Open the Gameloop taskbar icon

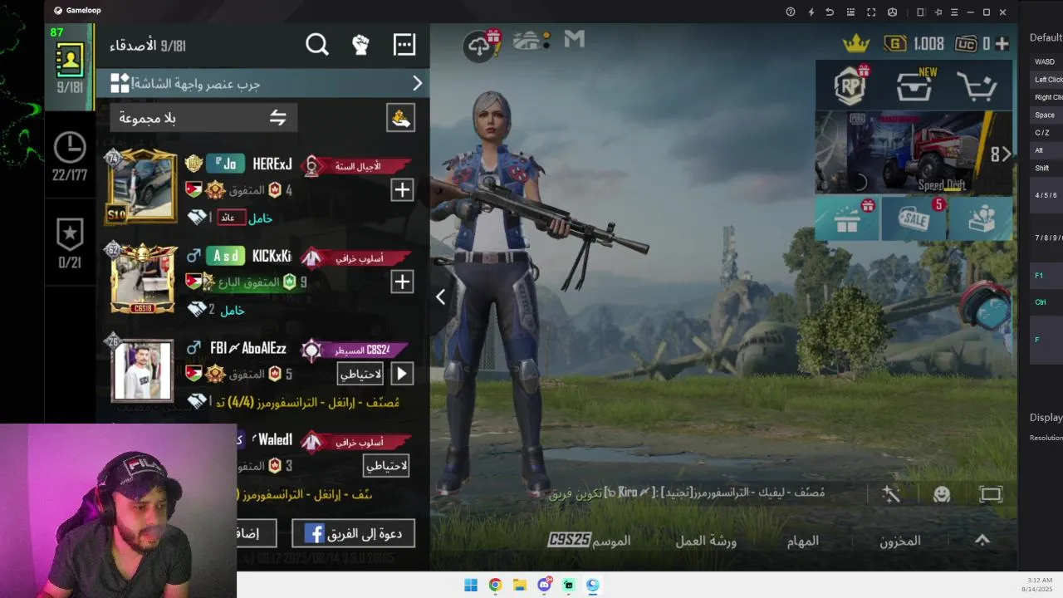(592, 585)
